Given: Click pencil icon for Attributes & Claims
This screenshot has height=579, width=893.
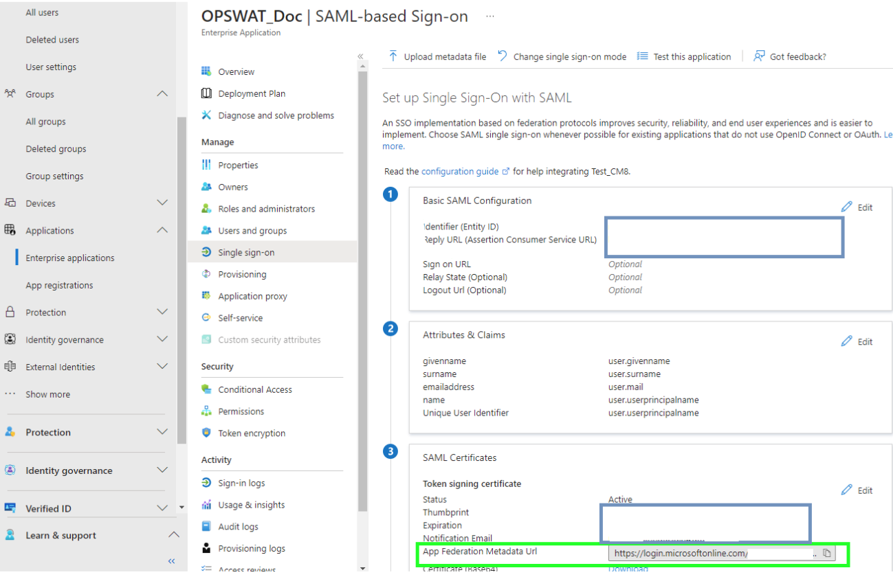Looking at the screenshot, I should (x=846, y=341).
